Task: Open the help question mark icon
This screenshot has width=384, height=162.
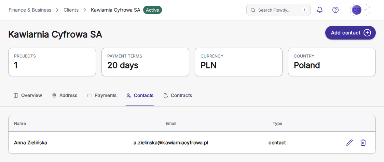Action: 335,10
